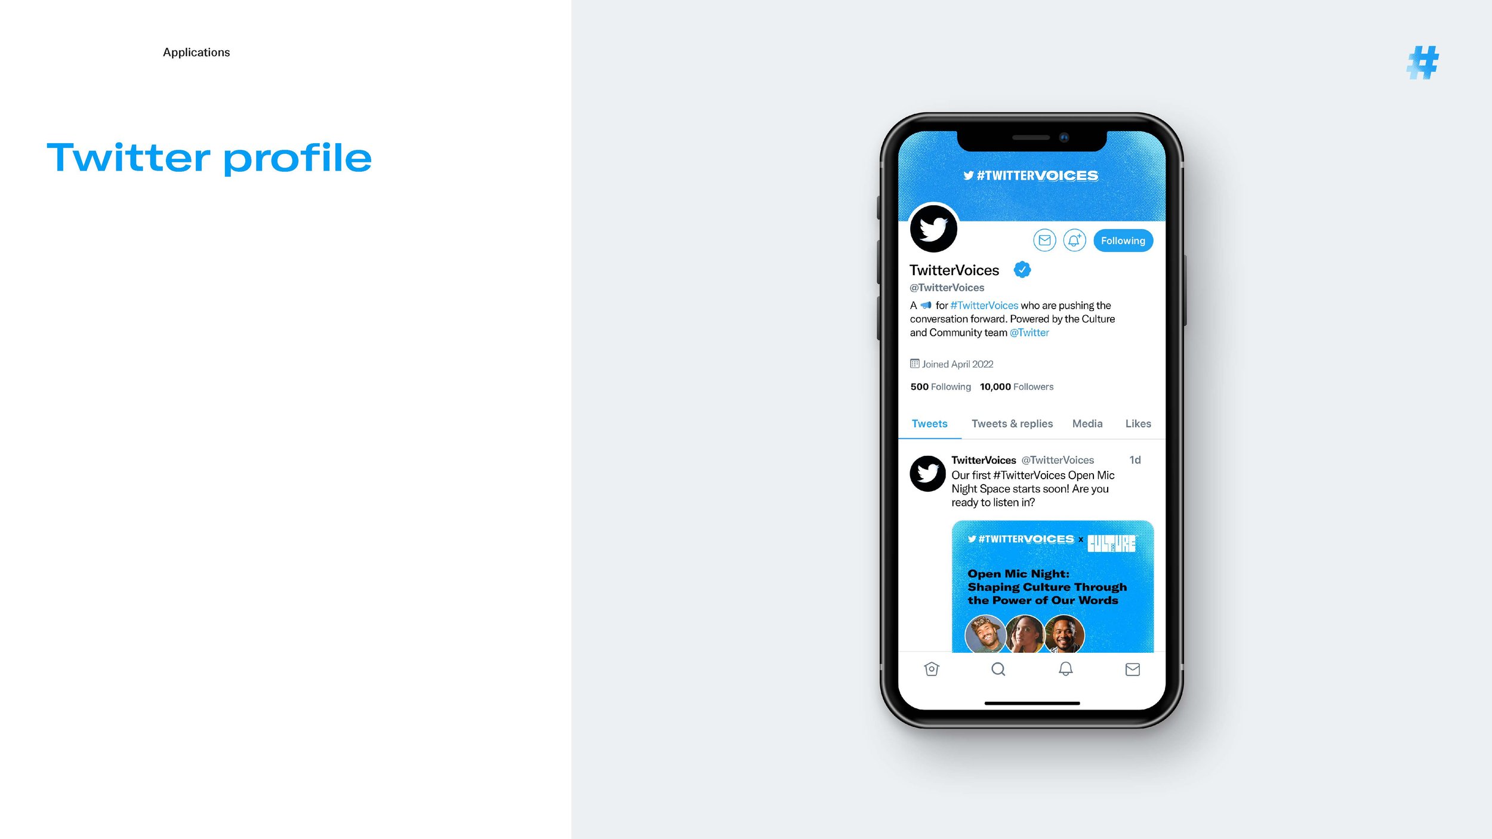The image size is (1492, 839).
Task: Click the notifications bell in bottom navigation
Action: coord(1066,669)
